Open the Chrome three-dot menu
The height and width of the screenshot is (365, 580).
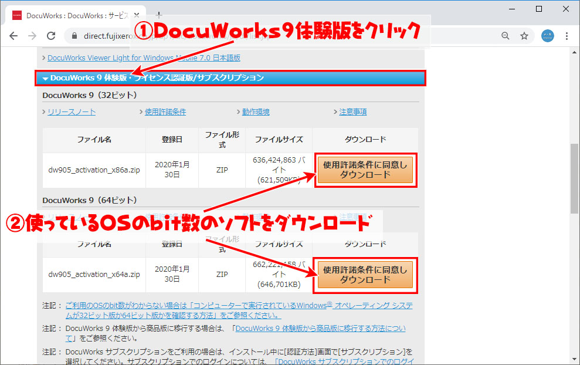pyautogui.click(x=567, y=36)
